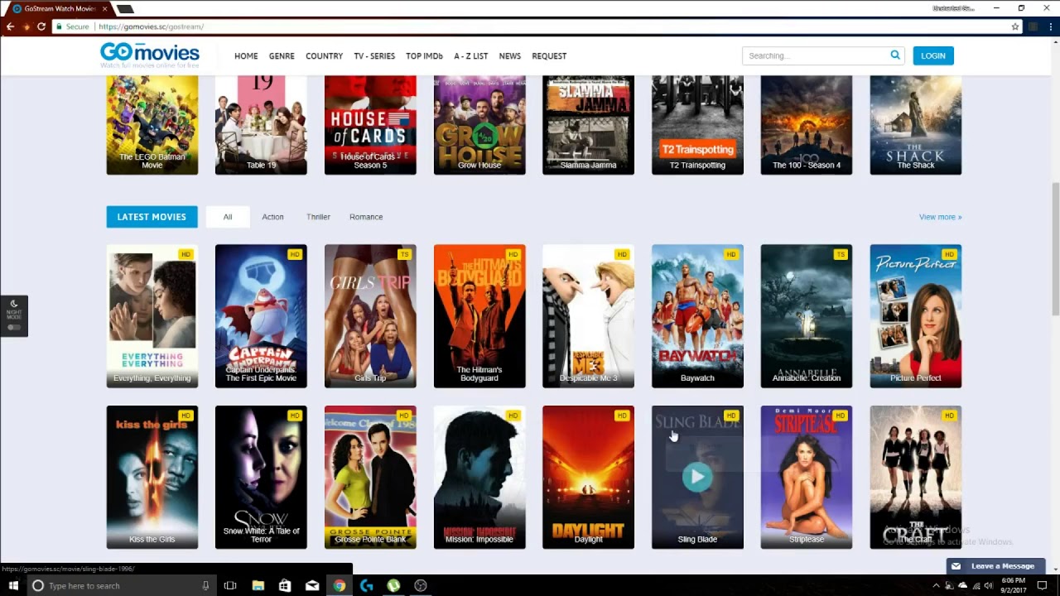Select the Thriller filter tab
This screenshot has width=1060, height=596.
pyautogui.click(x=318, y=217)
